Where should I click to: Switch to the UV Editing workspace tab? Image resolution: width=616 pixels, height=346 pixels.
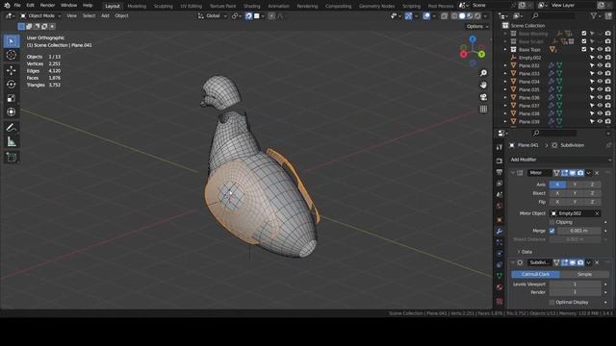click(x=191, y=6)
